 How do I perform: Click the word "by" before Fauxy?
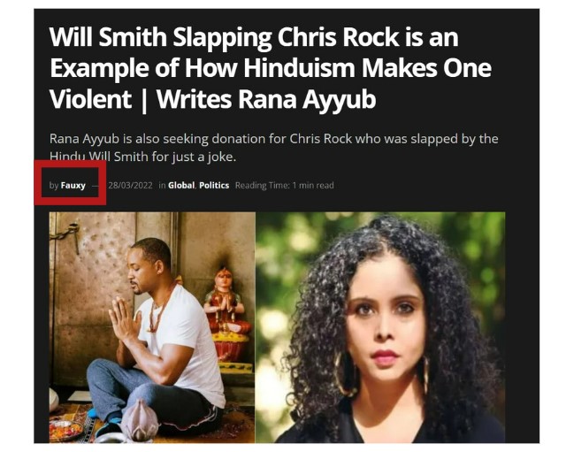(x=54, y=186)
